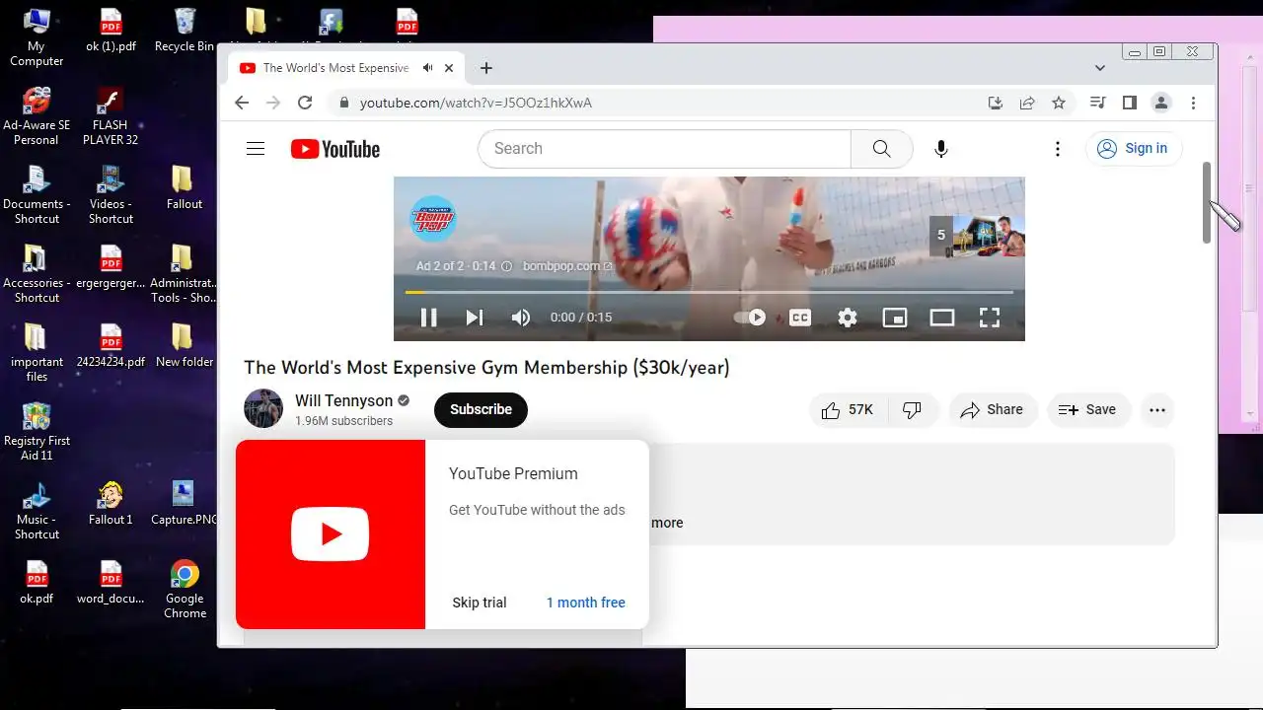This screenshot has height=710, width=1263.
Task: Choose Skip trial in Premium popup
Action: [x=480, y=603]
